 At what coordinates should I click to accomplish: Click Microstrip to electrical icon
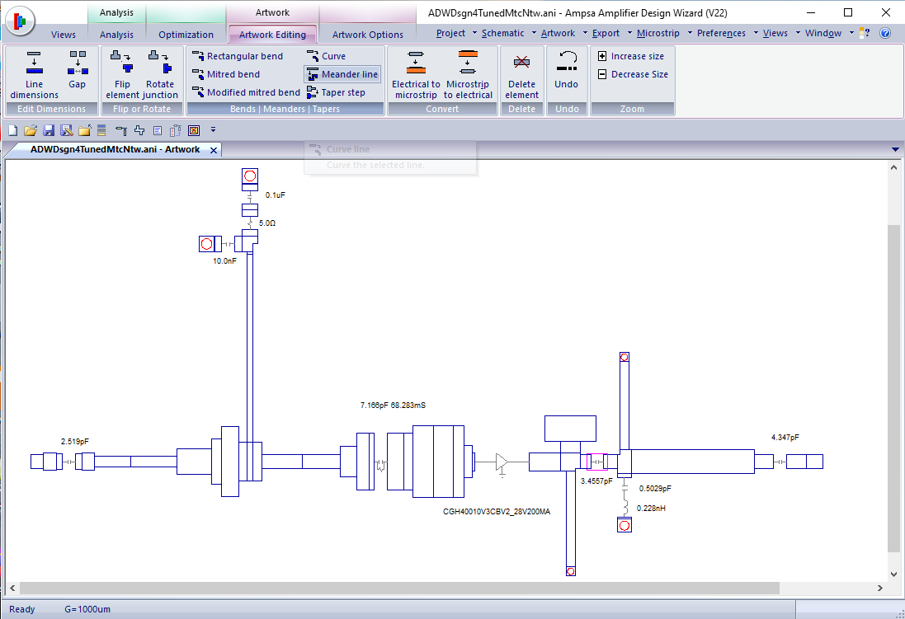point(468,74)
